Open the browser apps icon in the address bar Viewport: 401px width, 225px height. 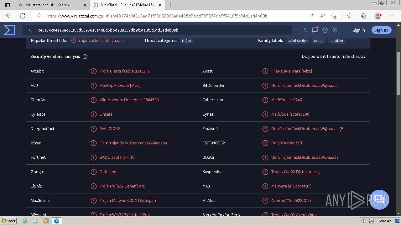(x=311, y=16)
